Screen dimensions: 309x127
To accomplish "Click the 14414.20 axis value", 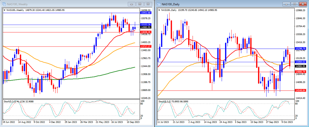I will (x=301, y=98).
